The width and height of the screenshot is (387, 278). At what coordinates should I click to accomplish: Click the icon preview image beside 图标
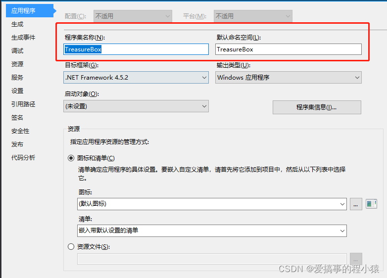click(x=372, y=204)
